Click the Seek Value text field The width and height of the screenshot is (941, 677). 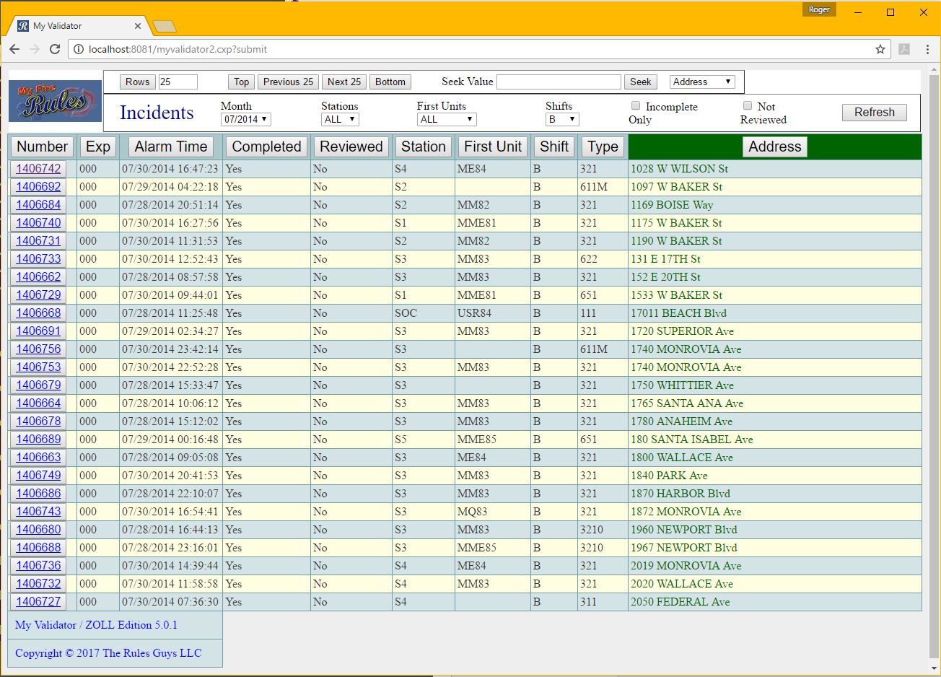[559, 82]
